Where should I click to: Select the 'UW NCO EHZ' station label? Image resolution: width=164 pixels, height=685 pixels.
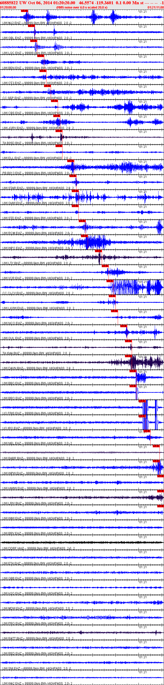[x=12, y=324]
